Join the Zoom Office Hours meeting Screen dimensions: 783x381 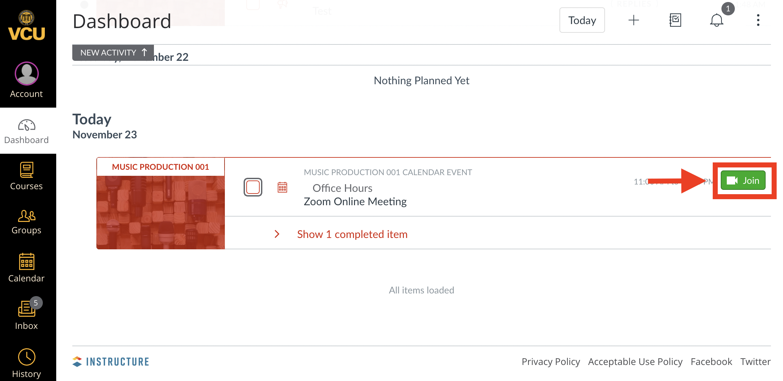(743, 180)
